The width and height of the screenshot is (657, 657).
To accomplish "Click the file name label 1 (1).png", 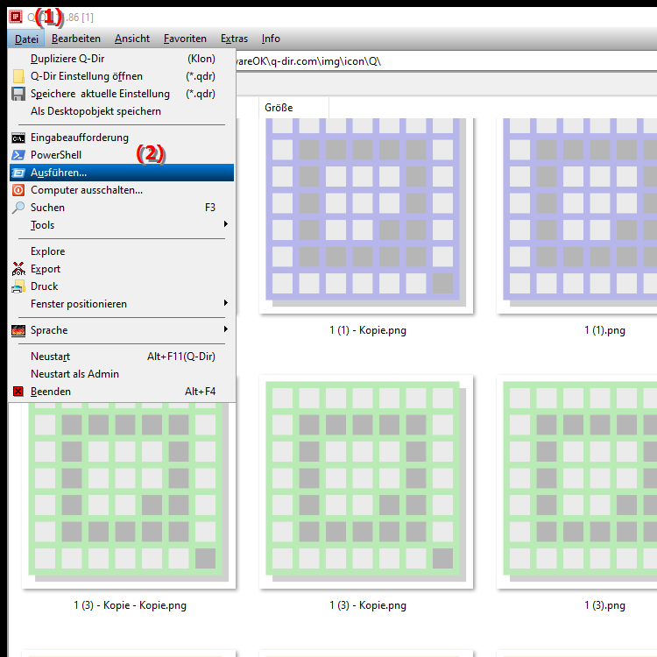I will pos(604,330).
